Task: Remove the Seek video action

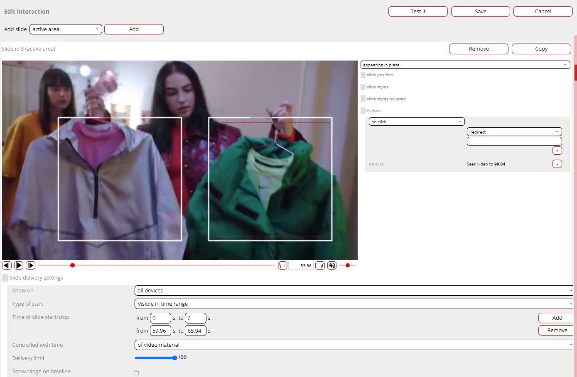Action: click(x=557, y=164)
